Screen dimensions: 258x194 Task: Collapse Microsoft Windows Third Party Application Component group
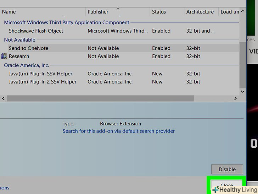(67, 22)
